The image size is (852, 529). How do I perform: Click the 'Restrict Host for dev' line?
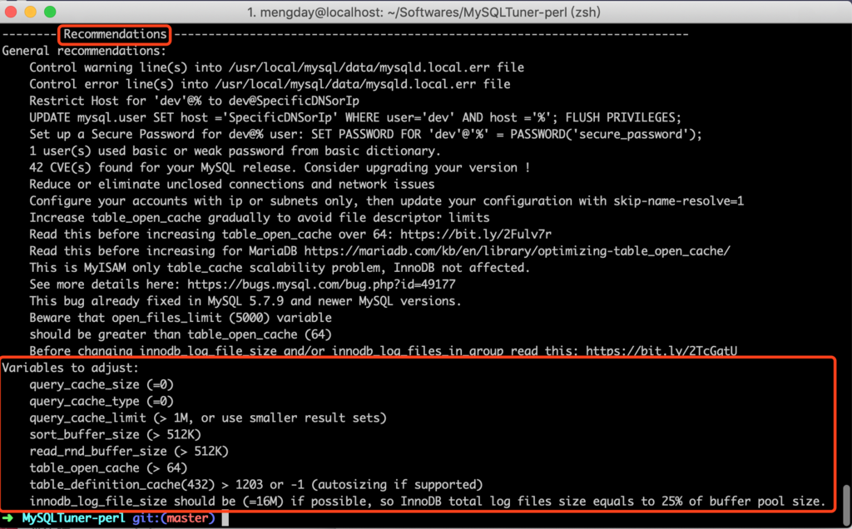tap(194, 101)
